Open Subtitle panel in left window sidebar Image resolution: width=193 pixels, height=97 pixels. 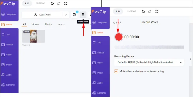(9, 45)
